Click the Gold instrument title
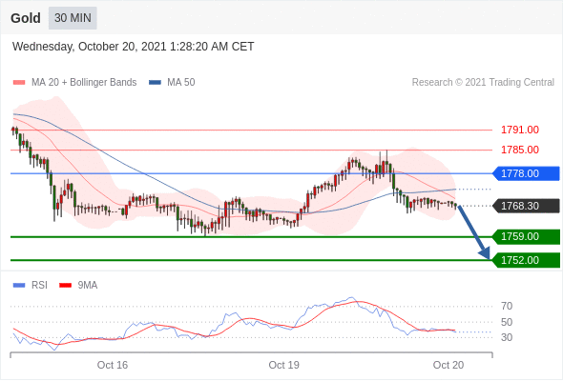 [x=26, y=18]
